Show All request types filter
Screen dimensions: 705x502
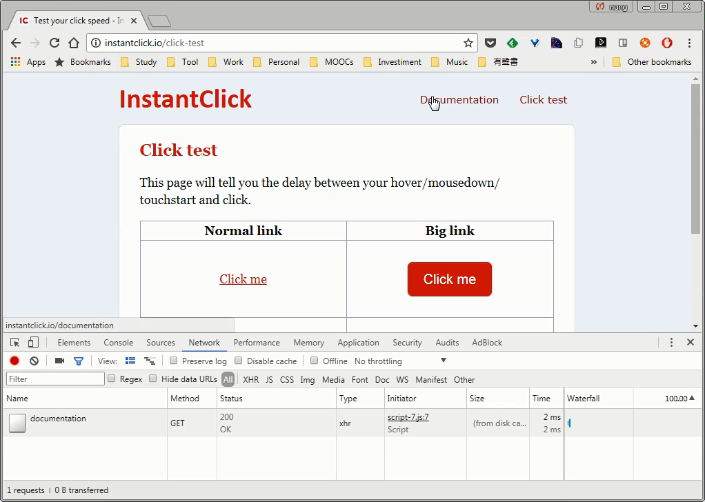(228, 380)
